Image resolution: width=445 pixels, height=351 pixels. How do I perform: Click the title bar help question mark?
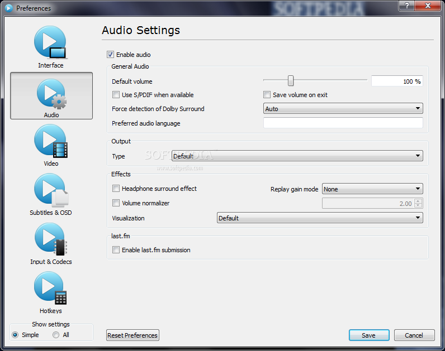[406, 6]
